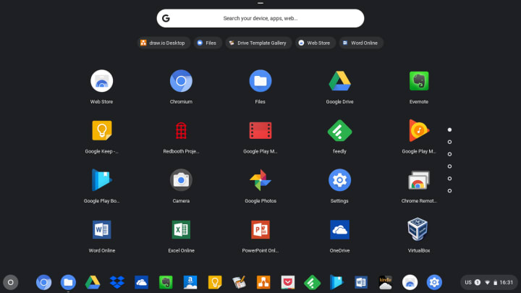This screenshot has height=293, width=521.
Task: Click the Word Online suggestion chip
Action: click(x=361, y=43)
